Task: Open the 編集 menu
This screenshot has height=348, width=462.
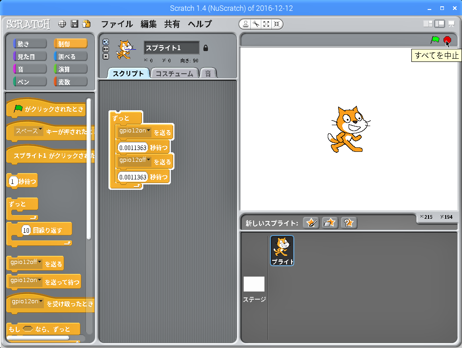Action: (148, 24)
